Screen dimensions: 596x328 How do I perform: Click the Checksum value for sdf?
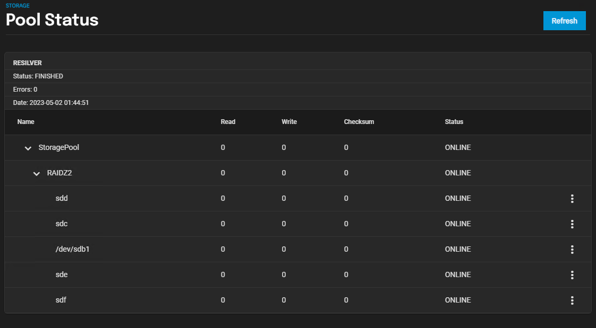[x=346, y=299]
